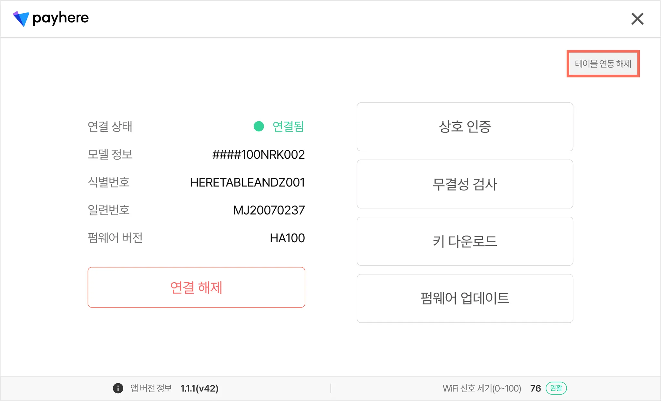This screenshot has width=661, height=401.
Task: Launch 펌웨어 업데이트
Action: (x=465, y=298)
